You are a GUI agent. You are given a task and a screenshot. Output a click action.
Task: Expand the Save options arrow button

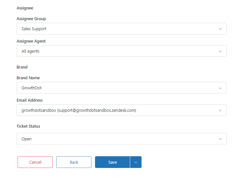[136, 162]
